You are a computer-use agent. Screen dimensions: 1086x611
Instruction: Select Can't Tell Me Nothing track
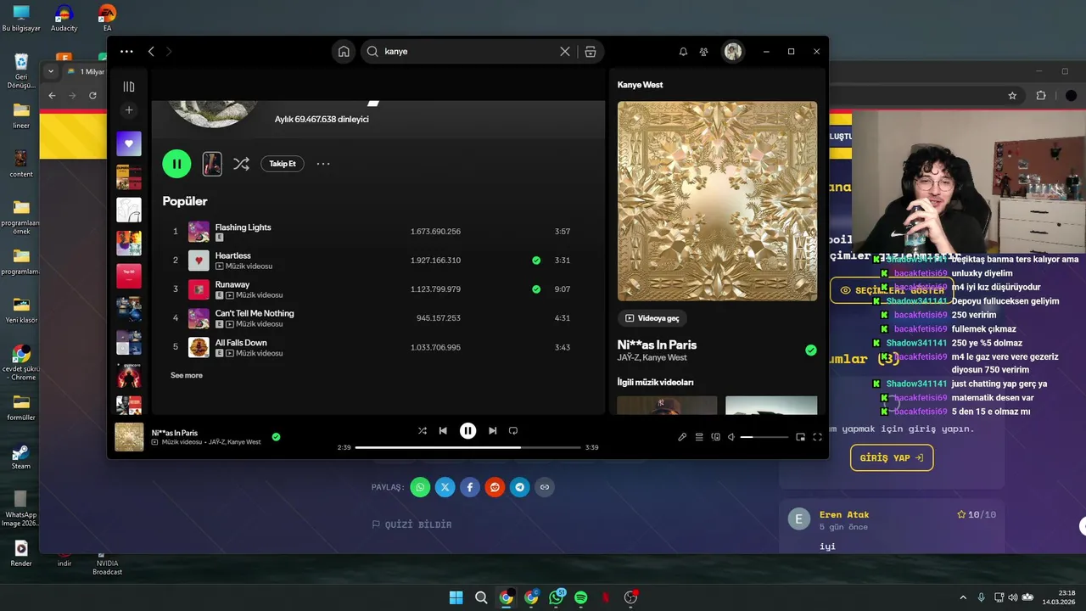click(377, 318)
